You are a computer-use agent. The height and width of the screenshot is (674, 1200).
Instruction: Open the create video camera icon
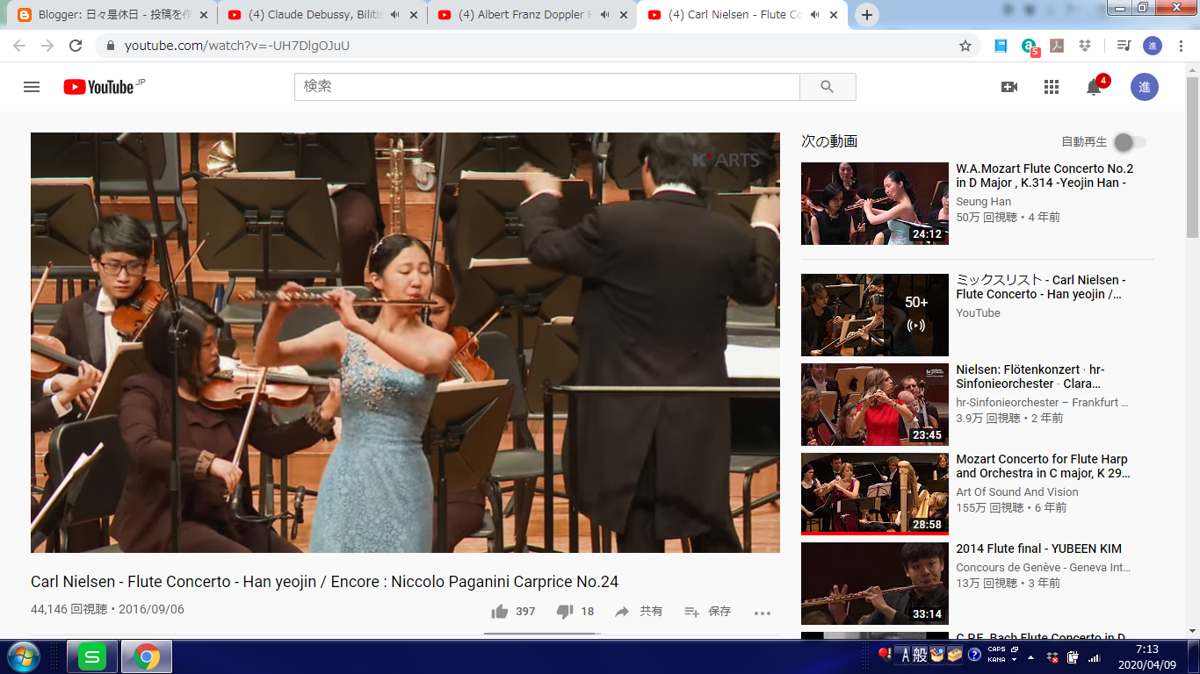tap(1009, 87)
